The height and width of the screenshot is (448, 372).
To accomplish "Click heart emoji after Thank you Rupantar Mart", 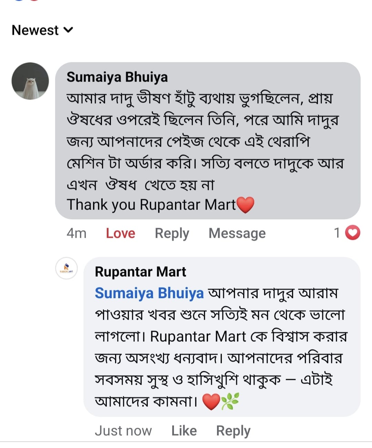I will (x=246, y=205).
